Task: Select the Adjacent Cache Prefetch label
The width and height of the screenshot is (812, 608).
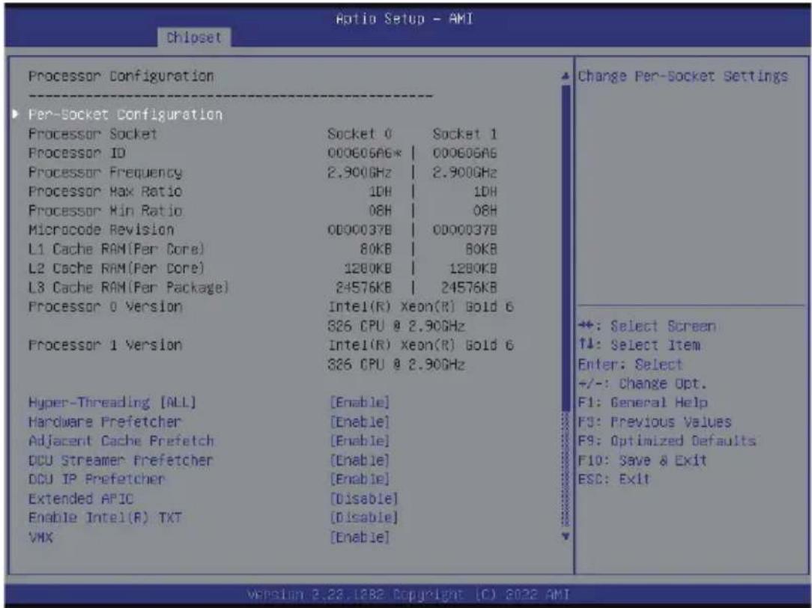Action: click(x=121, y=441)
